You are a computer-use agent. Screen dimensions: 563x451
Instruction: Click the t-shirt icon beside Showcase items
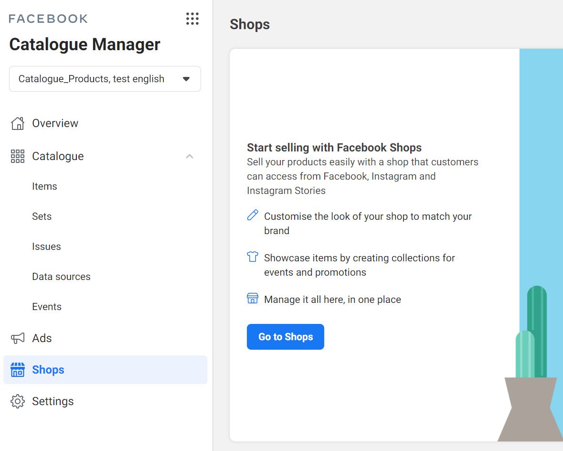pos(253,257)
